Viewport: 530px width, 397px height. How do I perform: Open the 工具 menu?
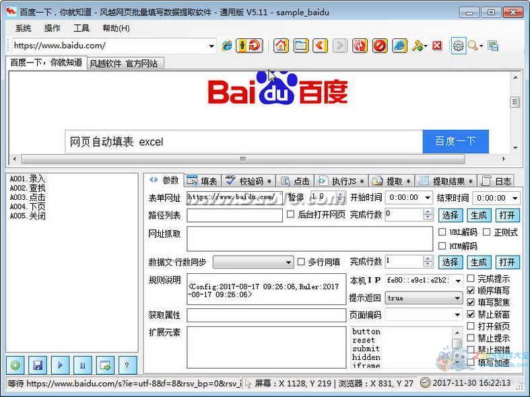81,28
